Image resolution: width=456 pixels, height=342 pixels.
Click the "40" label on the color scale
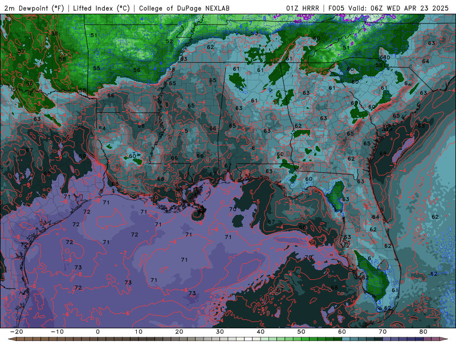(260, 332)
